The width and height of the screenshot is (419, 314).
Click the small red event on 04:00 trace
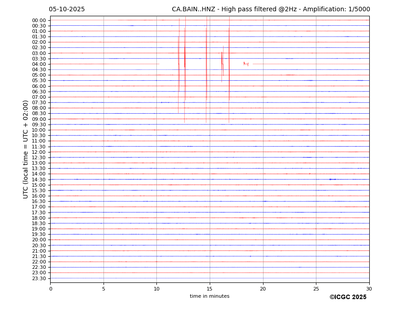tap(245, 64)
